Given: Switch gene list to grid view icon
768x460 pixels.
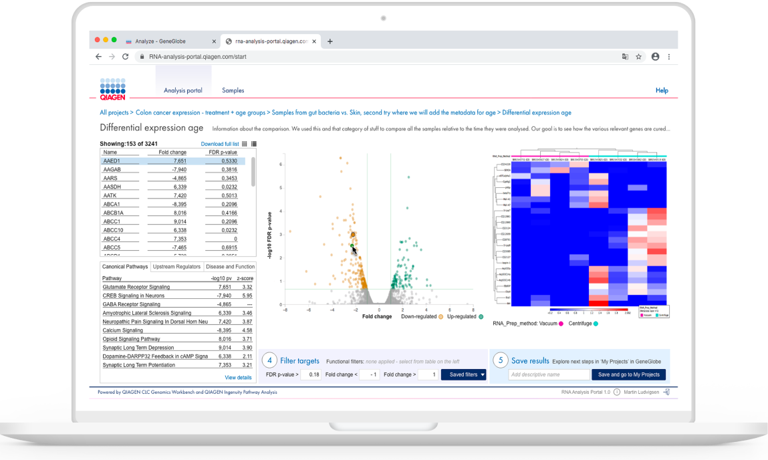Looking at the screenshot, I should tap(245, 144).
